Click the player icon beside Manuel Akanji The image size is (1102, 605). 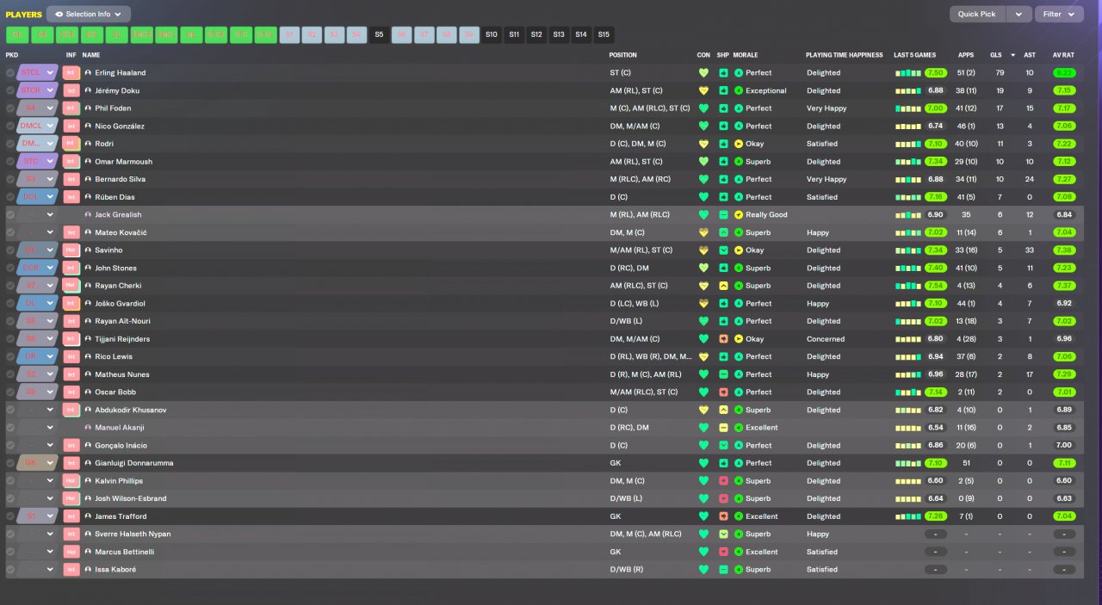point(88,428)
